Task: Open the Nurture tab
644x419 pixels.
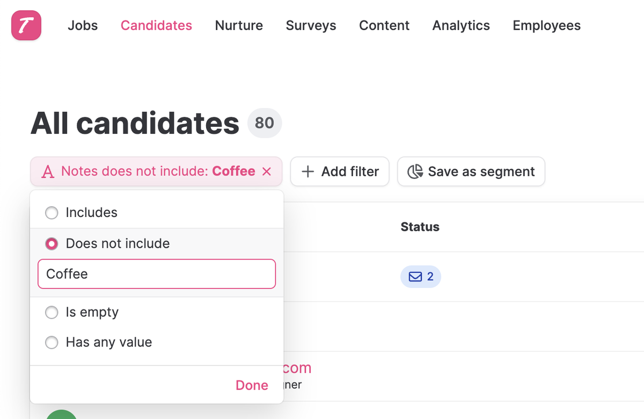Action: tap(239, 25)
